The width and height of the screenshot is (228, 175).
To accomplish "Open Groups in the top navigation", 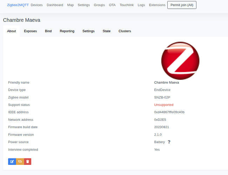I will coord(99,5).
